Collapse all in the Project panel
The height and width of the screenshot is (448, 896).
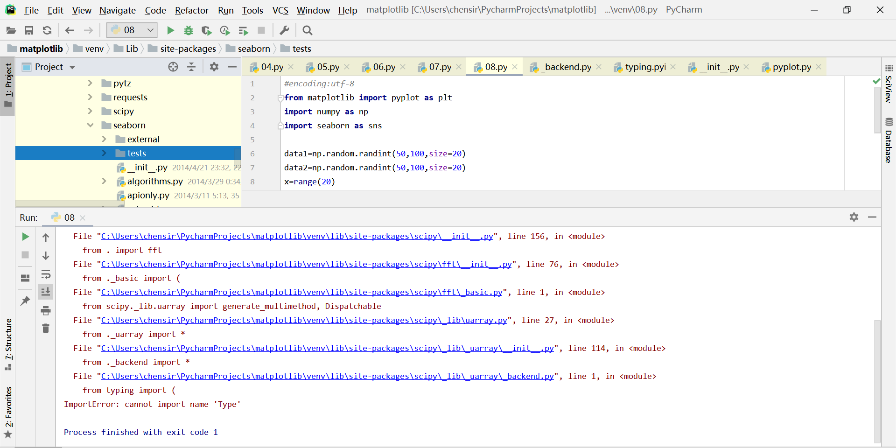[191, 67]
